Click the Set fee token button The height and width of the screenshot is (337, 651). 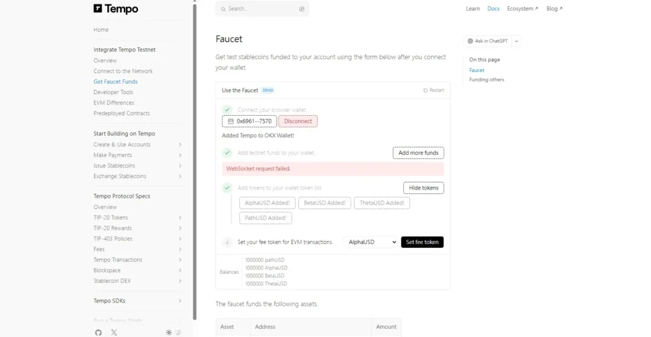click(422, 242)
